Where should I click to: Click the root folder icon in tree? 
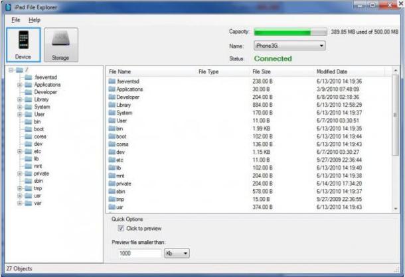click(19, 70)
